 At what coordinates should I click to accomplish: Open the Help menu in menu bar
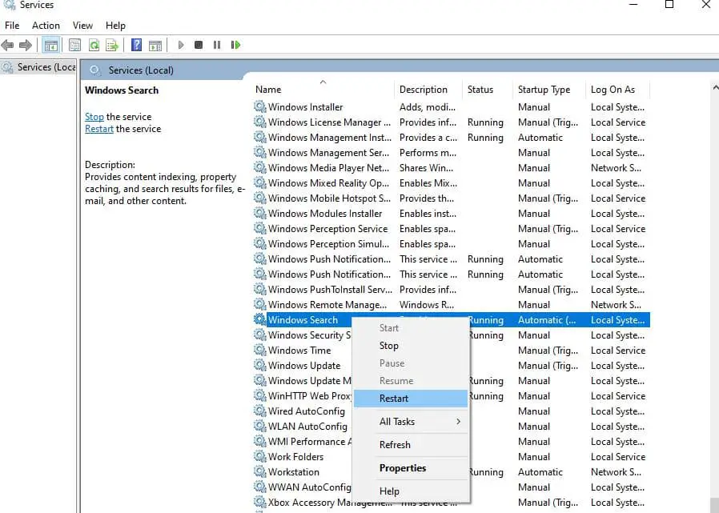(x=115, y=26)
